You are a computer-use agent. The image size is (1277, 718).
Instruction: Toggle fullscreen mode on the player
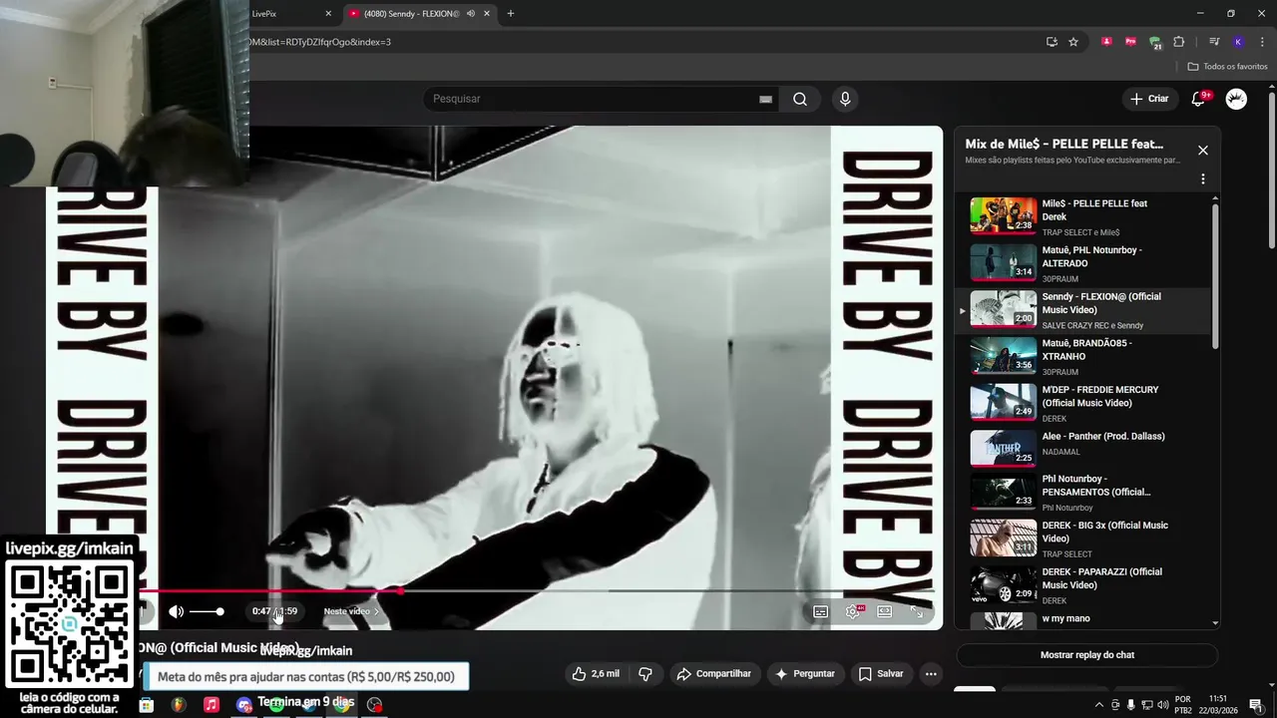coord(916,611)
